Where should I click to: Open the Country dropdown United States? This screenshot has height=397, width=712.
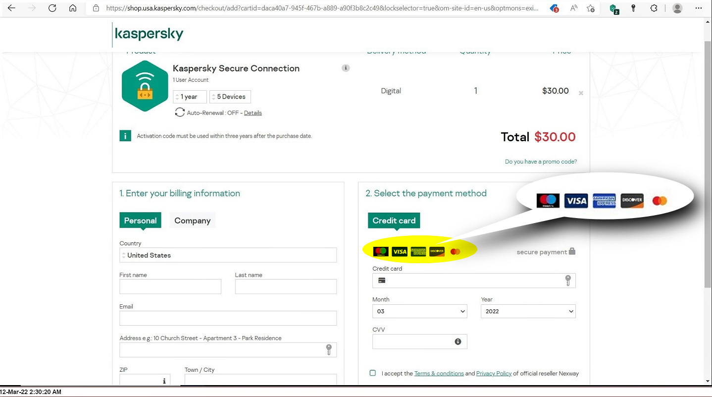tap(228, 255)
